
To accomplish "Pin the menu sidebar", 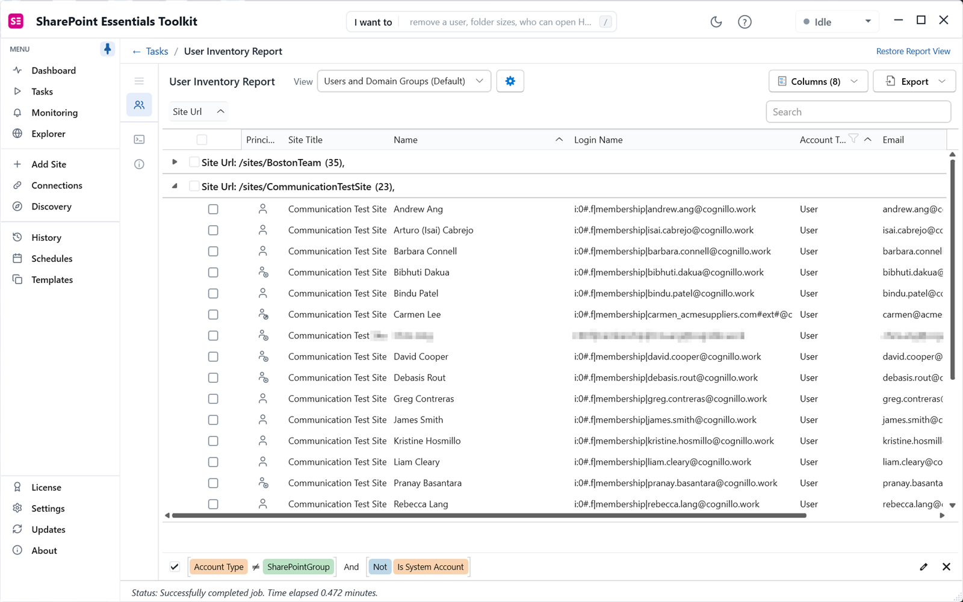I will 107,49.
